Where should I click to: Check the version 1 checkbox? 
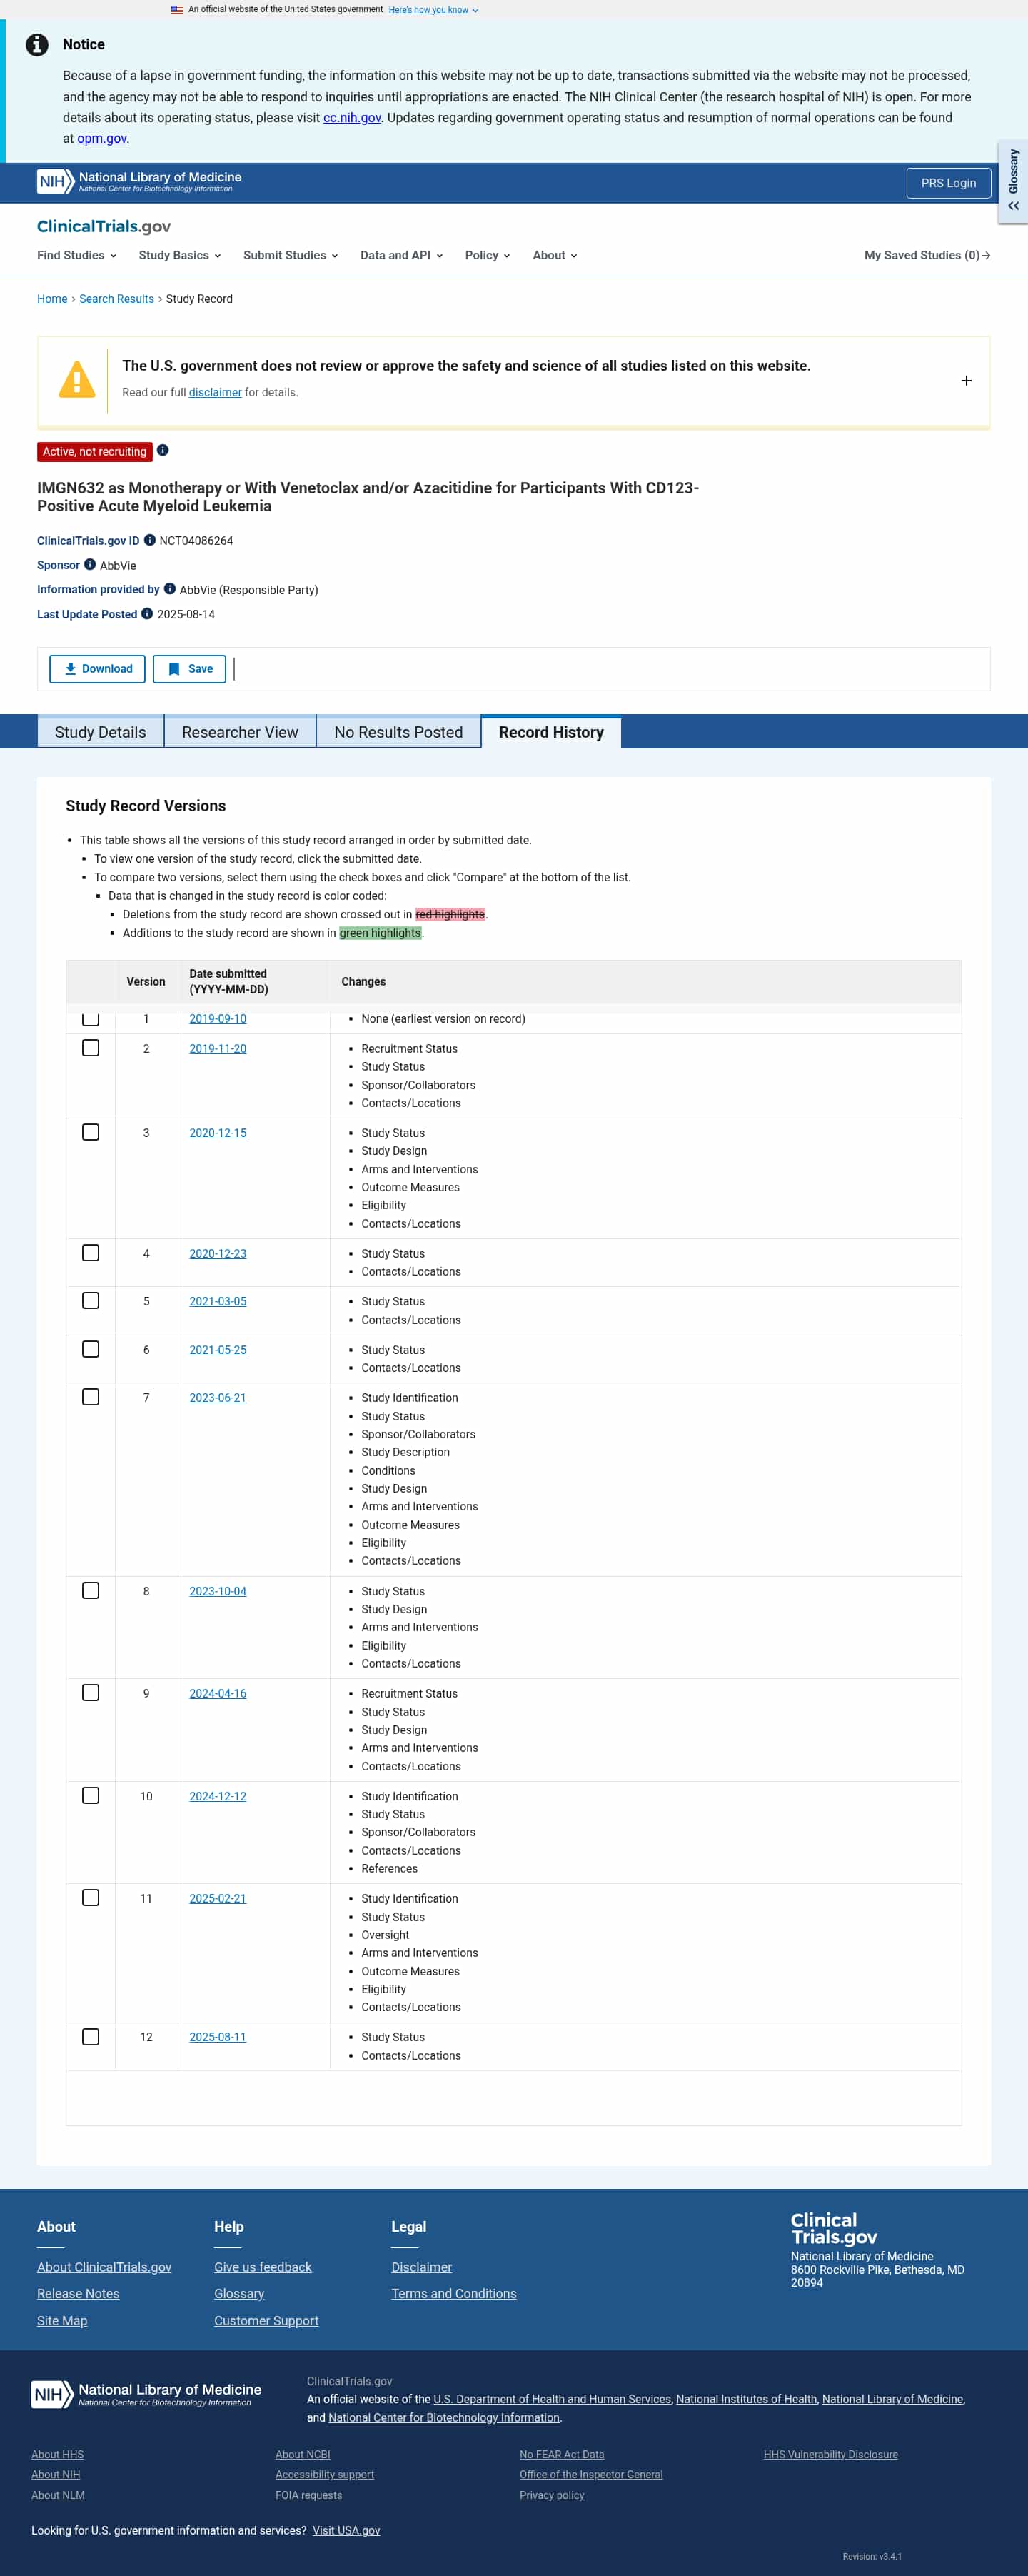pos(91,1019)
